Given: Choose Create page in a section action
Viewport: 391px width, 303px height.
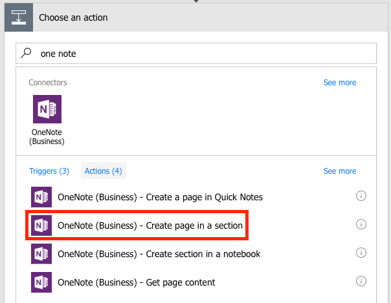Looking at the screenshot, I should tap(150, 225).
